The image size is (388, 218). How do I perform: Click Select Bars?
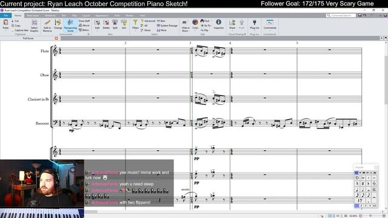coord(161,21)
